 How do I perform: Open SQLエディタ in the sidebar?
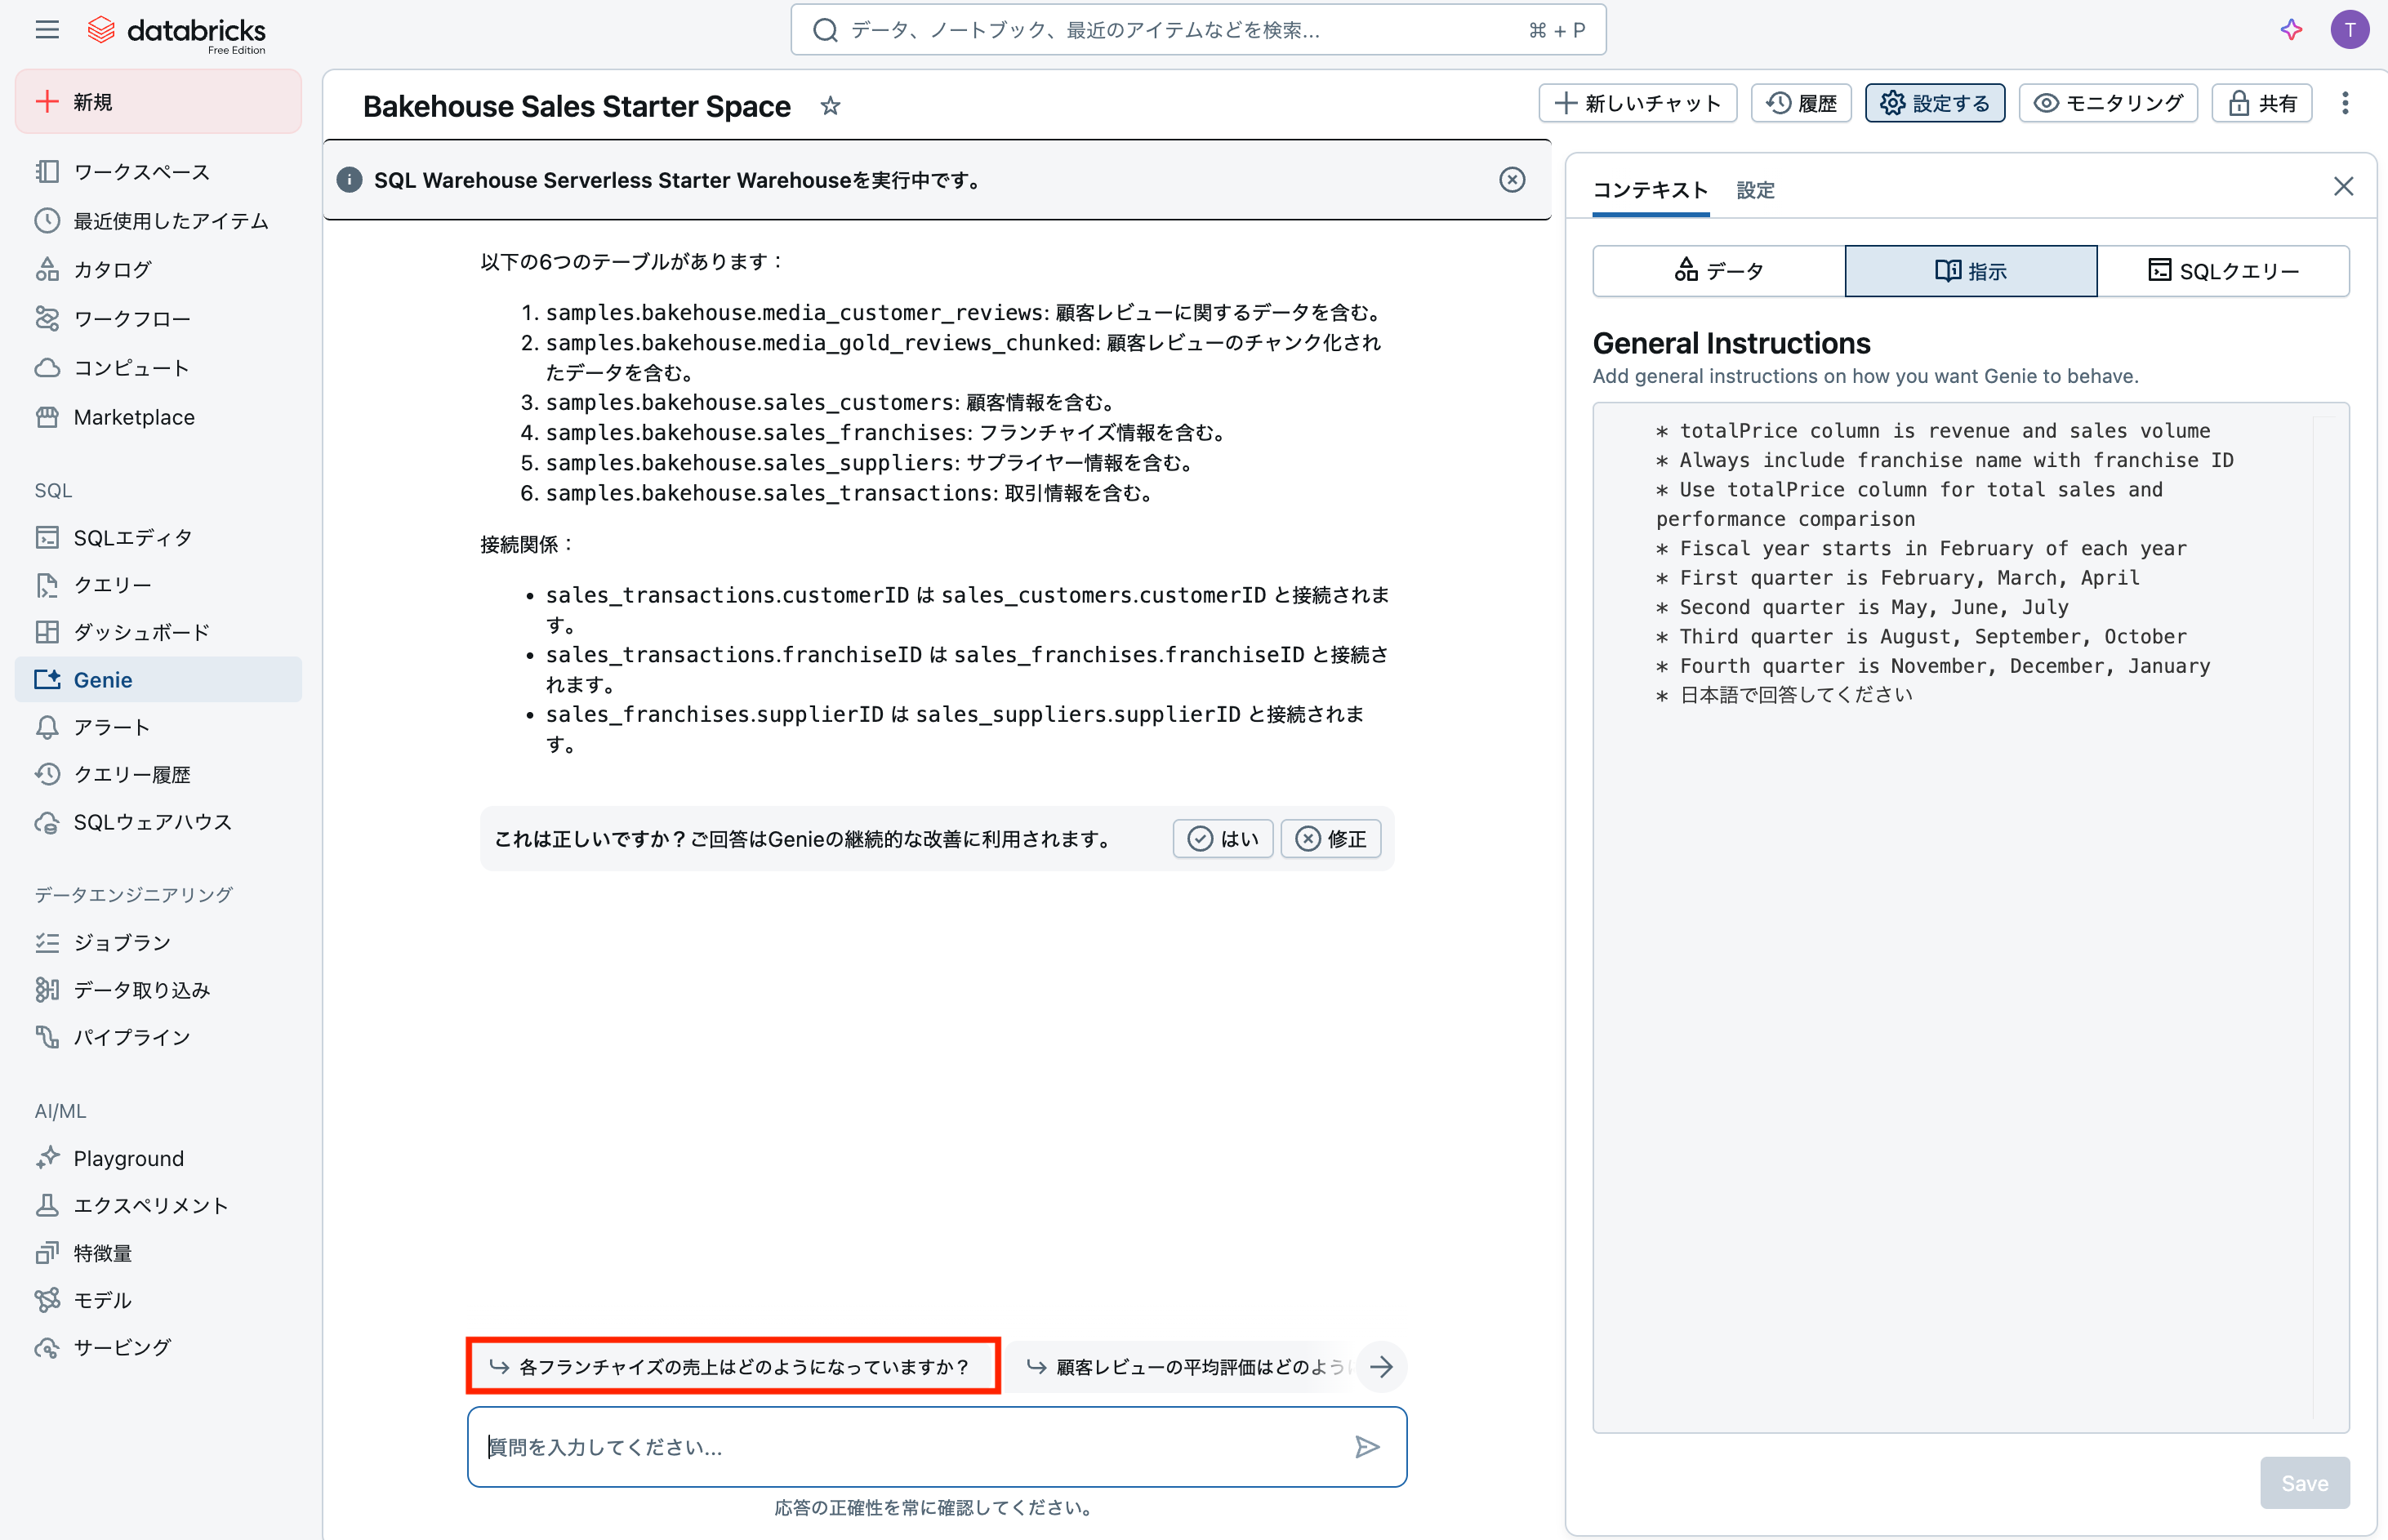(x=158, y=538)
